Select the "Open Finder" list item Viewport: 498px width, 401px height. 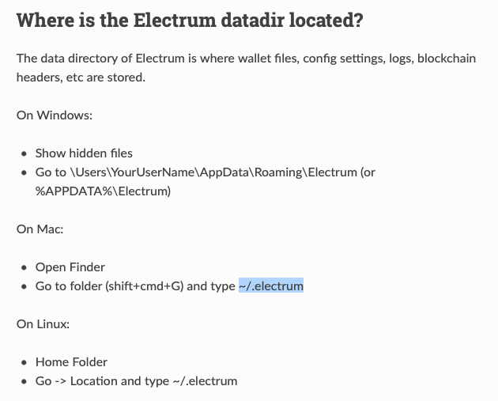70,267
